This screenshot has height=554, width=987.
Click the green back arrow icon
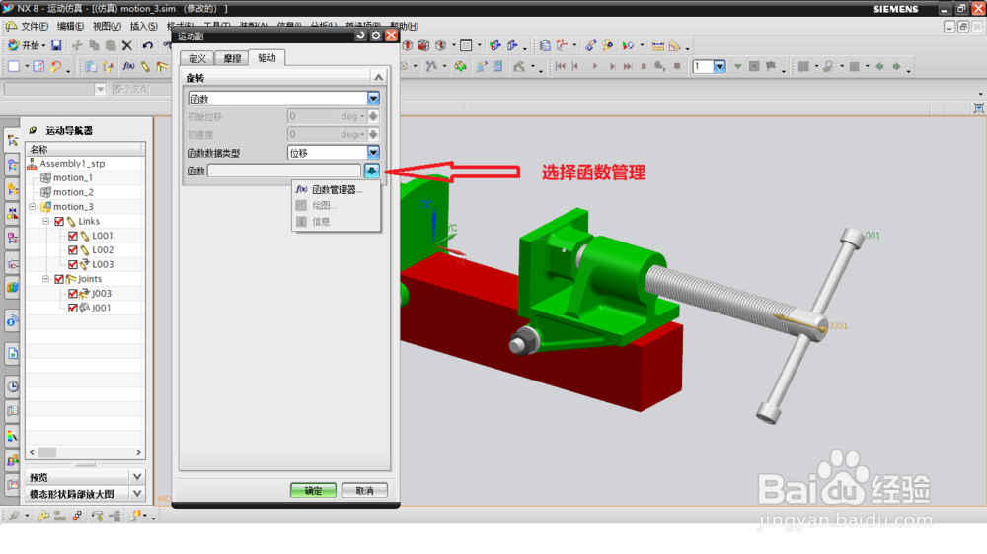point(879,66)
